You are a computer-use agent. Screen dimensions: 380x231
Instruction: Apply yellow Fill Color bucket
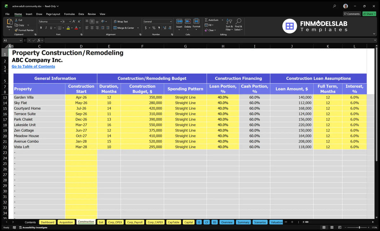68,28
